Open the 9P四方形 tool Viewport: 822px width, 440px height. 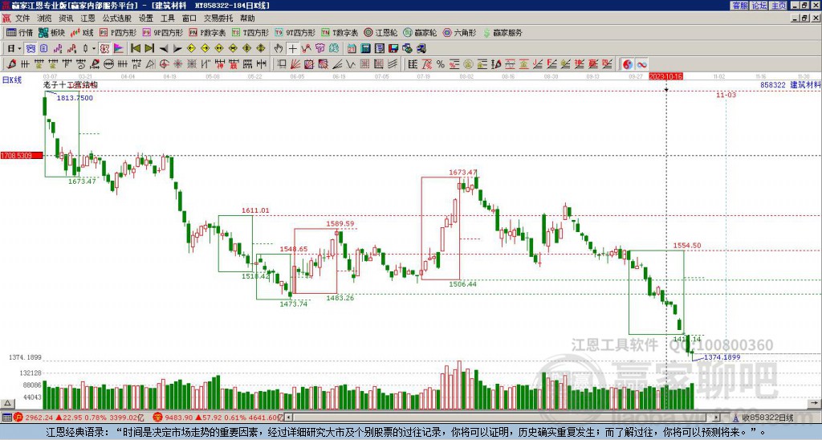tap(162, 32)
